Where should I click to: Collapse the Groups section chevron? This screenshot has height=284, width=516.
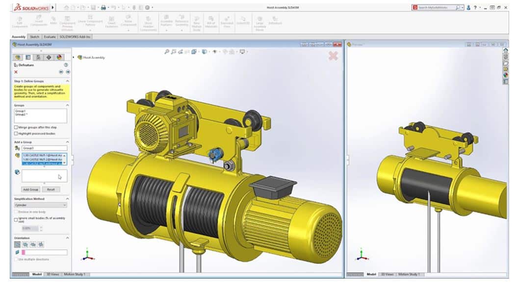(67, 105)
